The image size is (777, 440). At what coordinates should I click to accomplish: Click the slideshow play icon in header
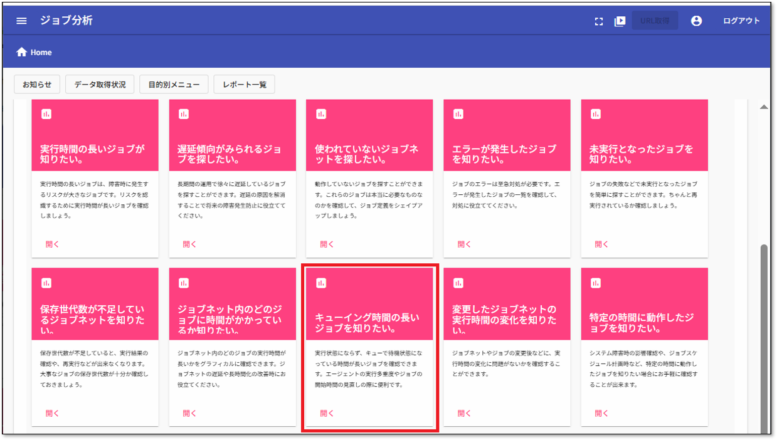tap(620, 21)
